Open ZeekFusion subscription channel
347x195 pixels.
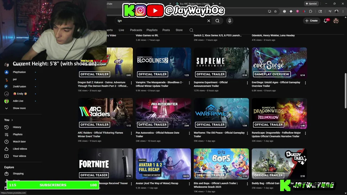pyautogui.click(x=20, y=86)
